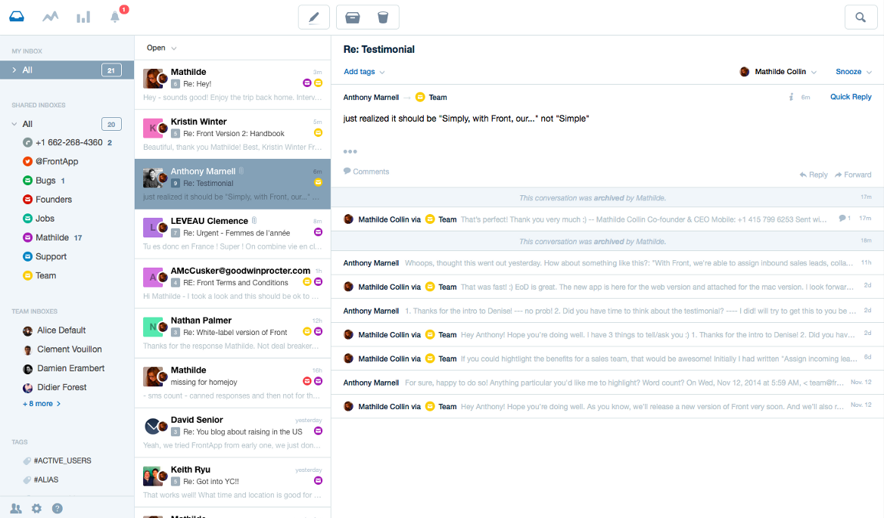The height and width of the screenshot is (518, 884).
Task: Click the trash bin icon
Action: 383,17
